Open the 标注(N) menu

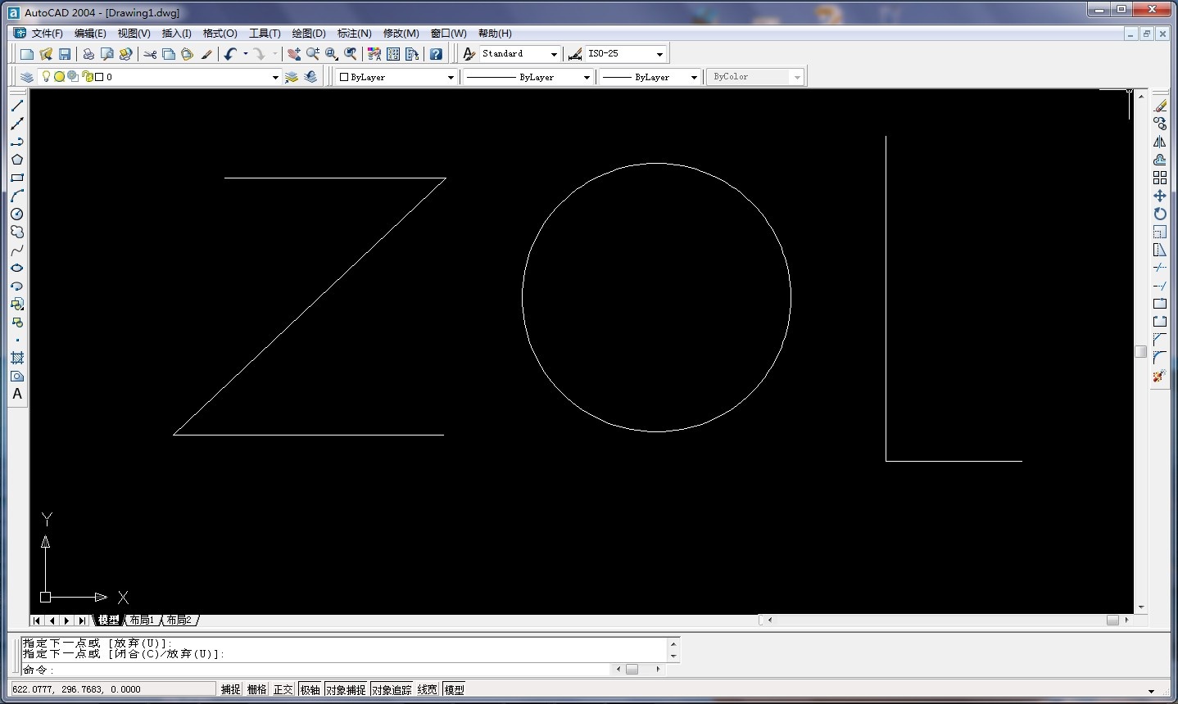point(355,34)
